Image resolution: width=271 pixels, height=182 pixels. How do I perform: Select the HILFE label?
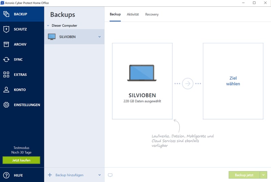18,175
